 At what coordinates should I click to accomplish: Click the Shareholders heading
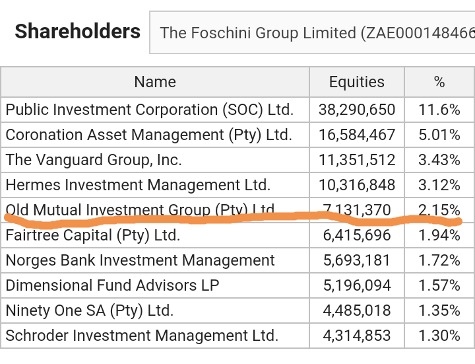pyautogui.click(x=78, y=32)
